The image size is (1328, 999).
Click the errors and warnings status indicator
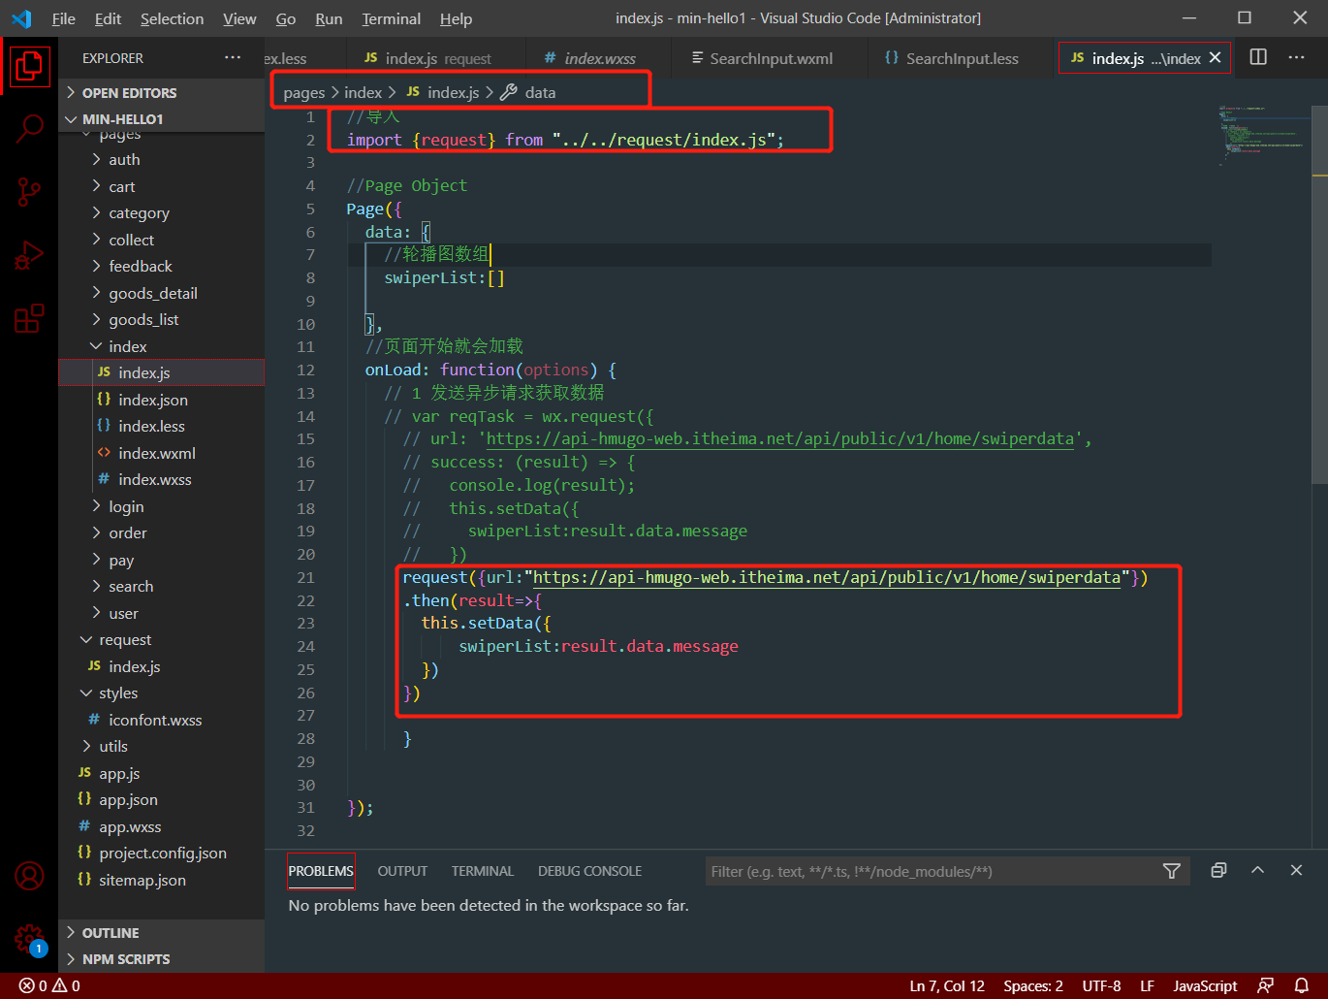point(49,985)
